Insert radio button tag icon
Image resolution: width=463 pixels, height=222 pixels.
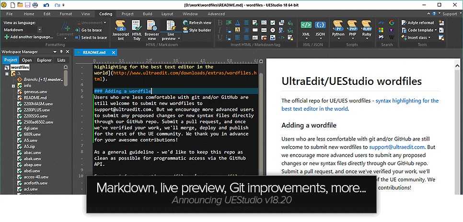273,30
